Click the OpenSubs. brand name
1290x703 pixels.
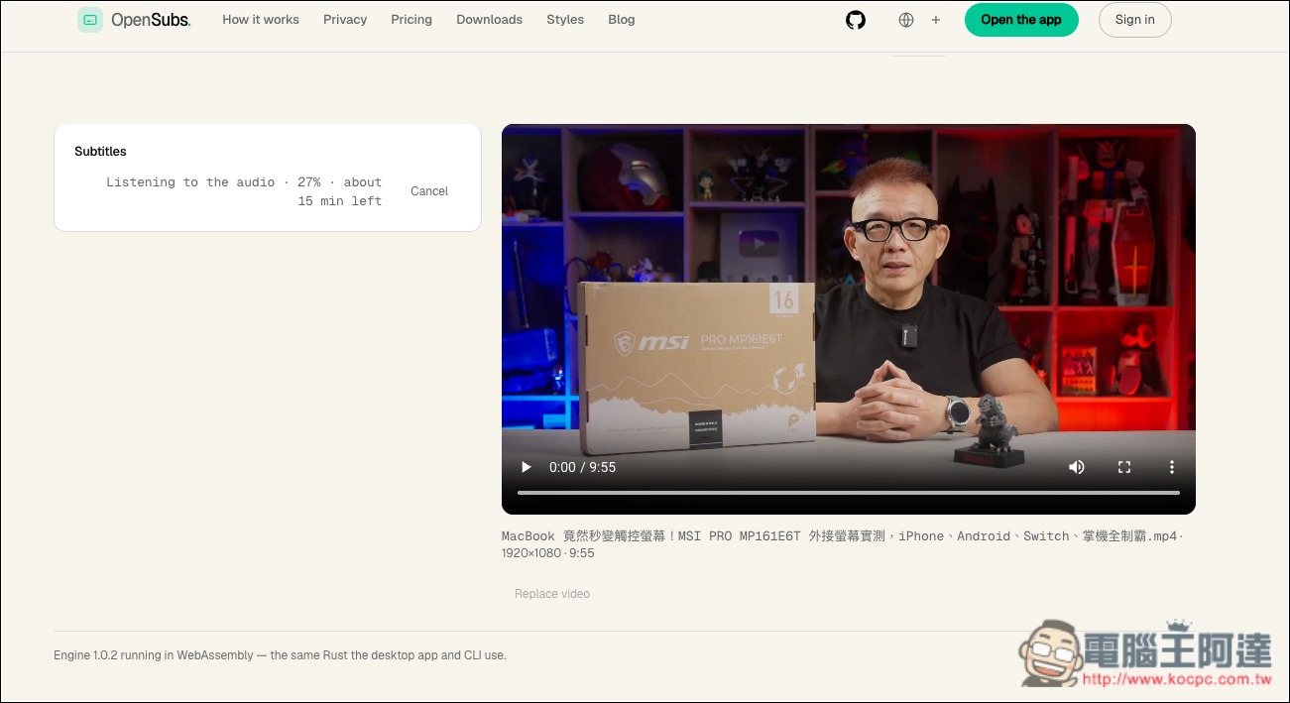tap(151, 20)
